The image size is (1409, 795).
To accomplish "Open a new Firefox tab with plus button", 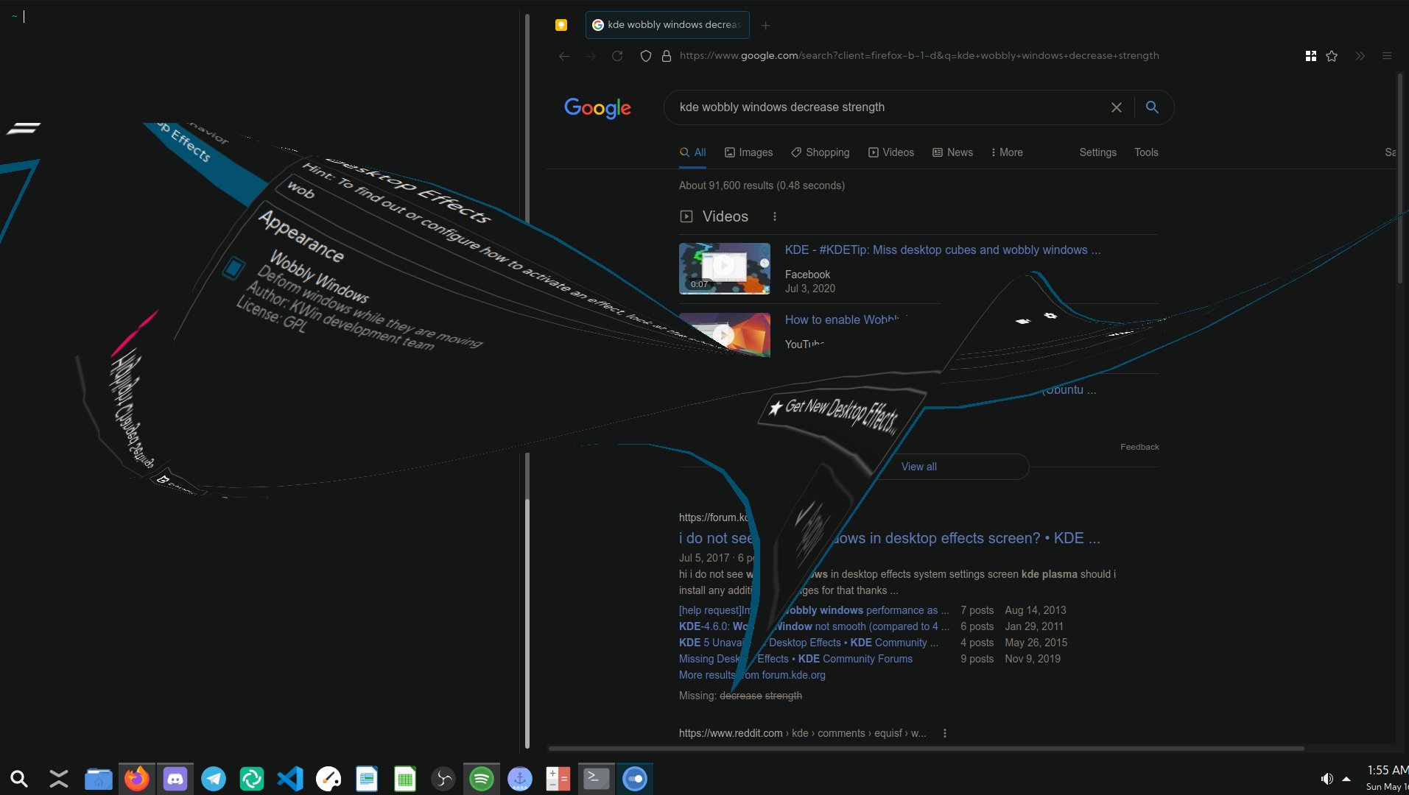I will tap(766, 25).
